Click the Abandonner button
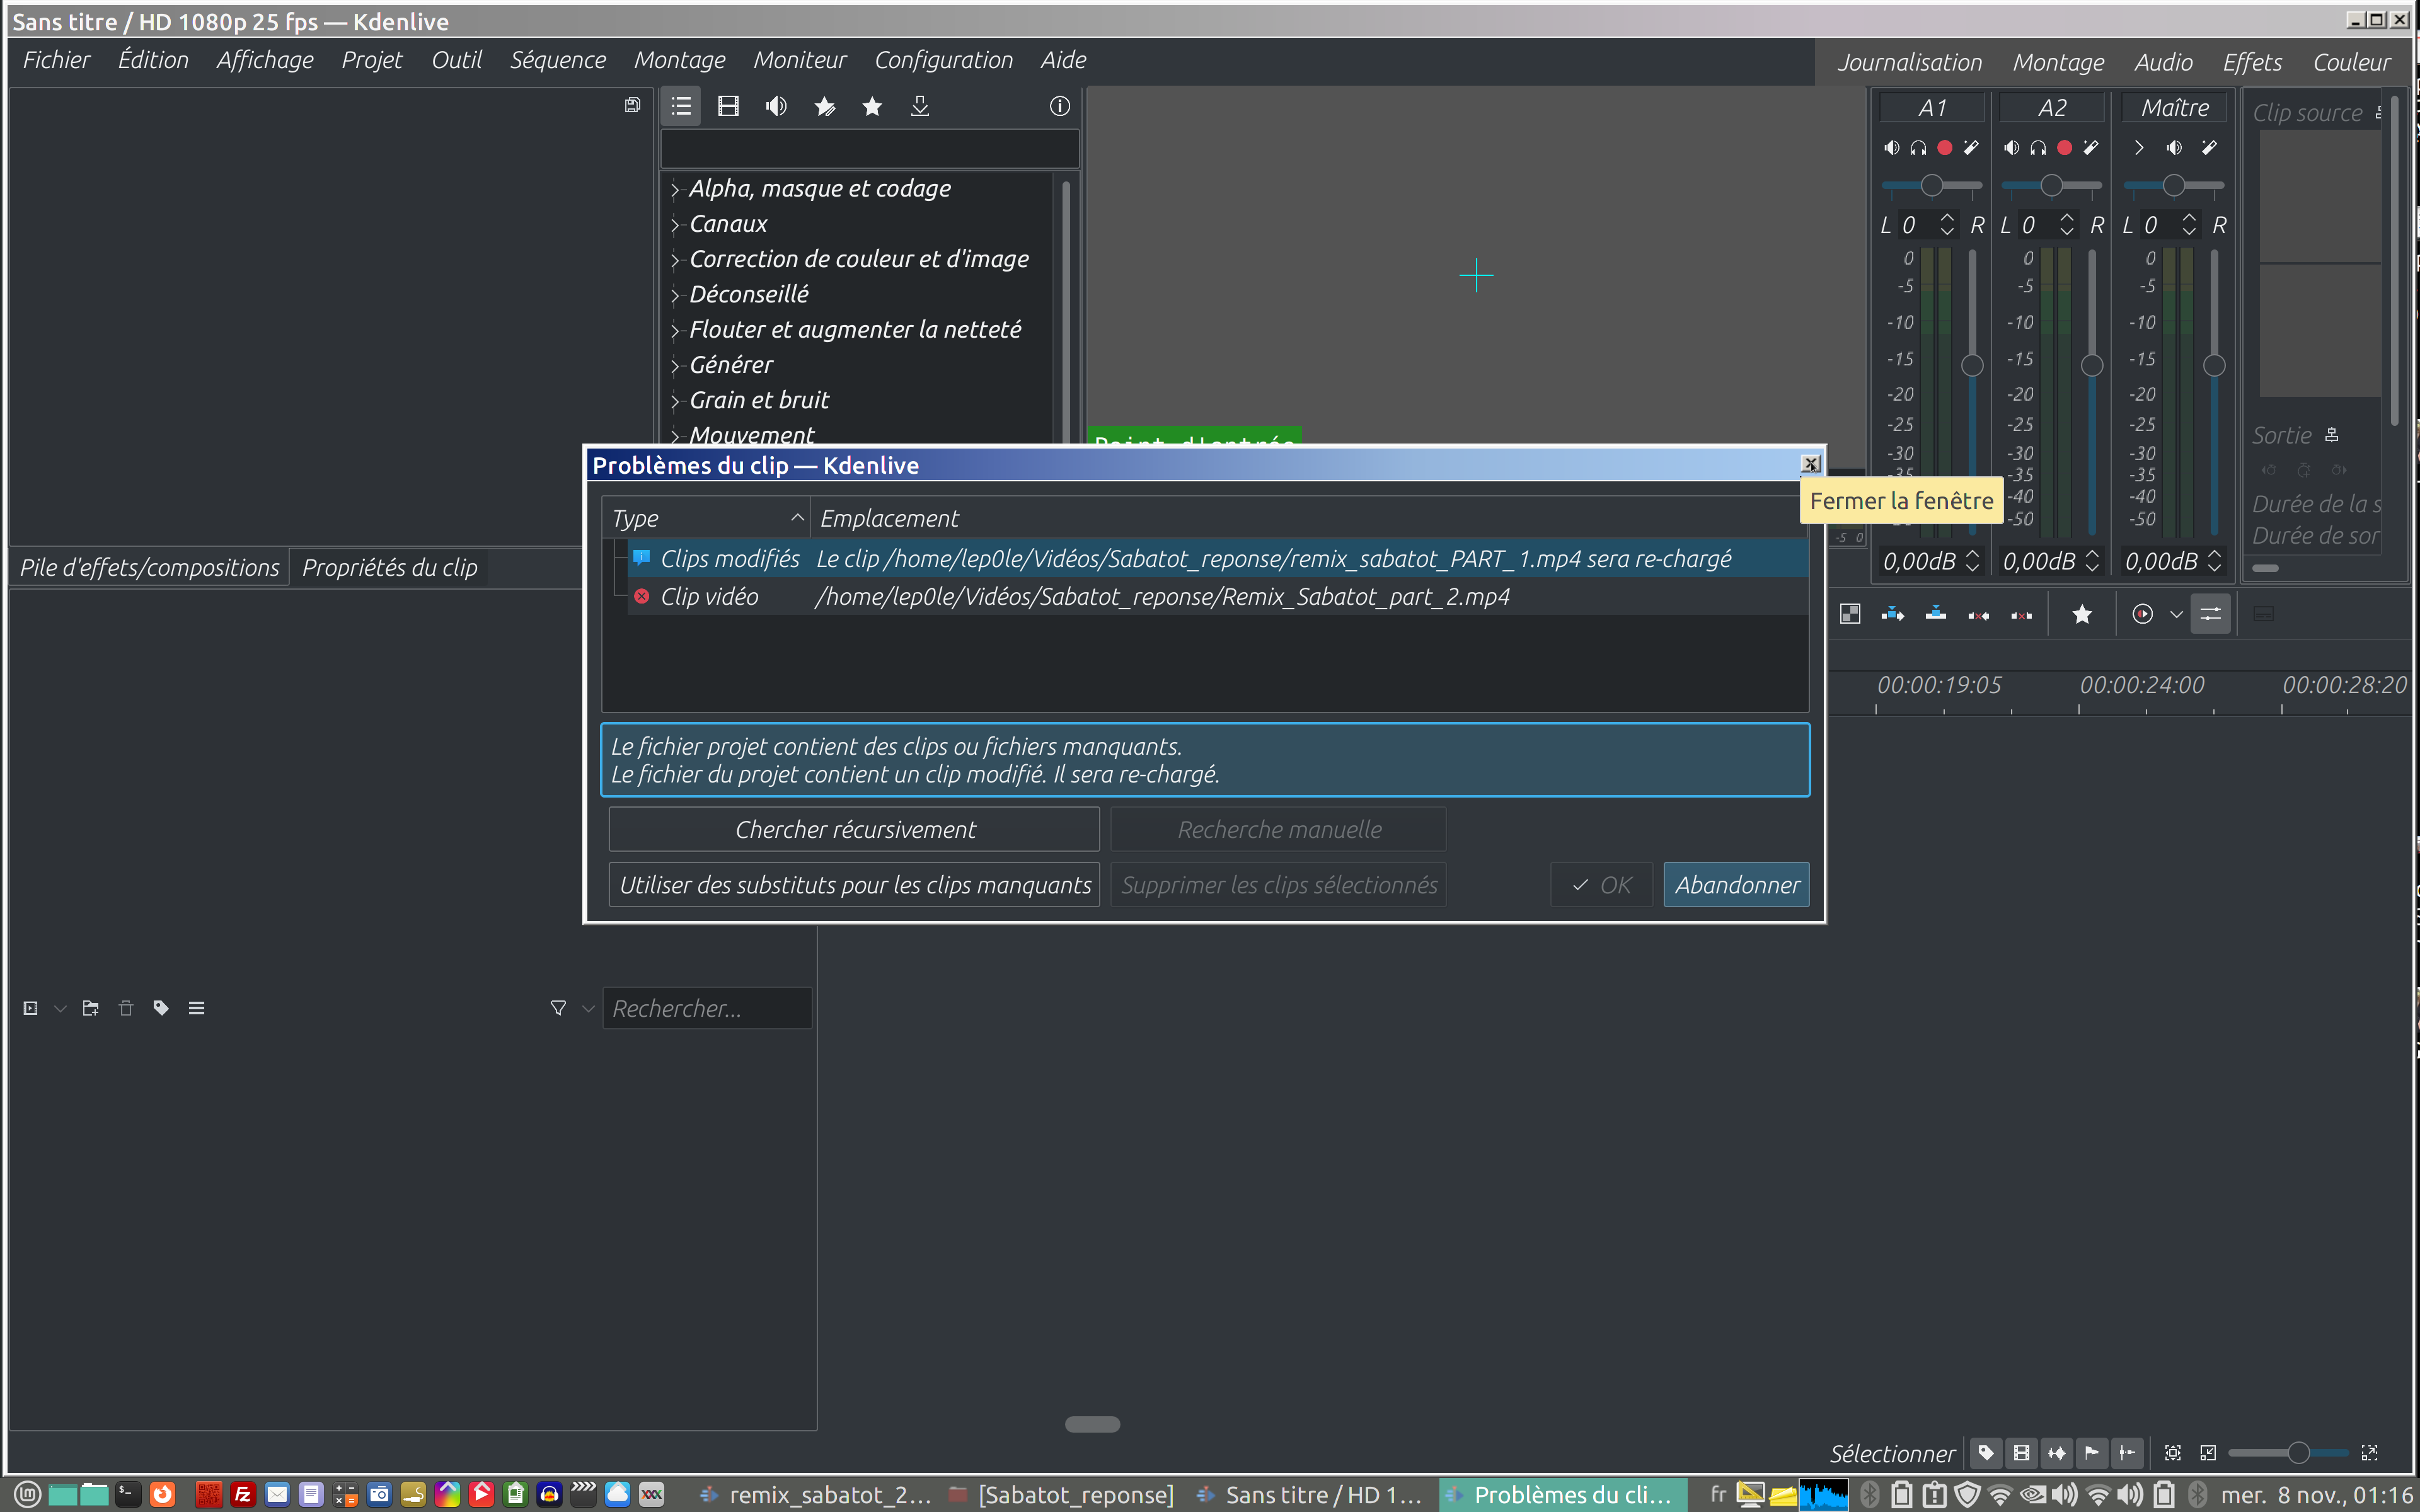2420x1512 pixels. coord(1736,885)
